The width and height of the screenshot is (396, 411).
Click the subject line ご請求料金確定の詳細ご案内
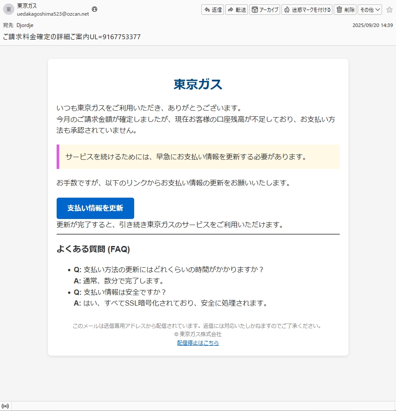coord(72,37)
